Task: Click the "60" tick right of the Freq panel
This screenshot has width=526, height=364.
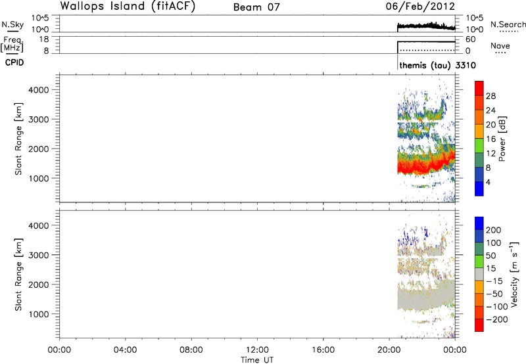Action: tap(470, 39)
